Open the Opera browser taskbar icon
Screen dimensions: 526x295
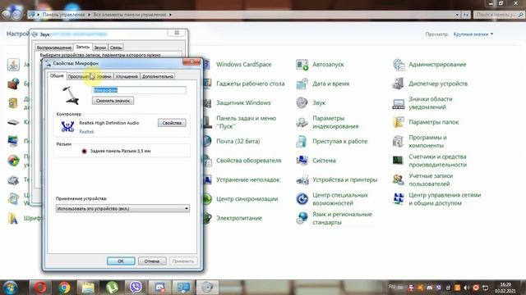[40, 288]
